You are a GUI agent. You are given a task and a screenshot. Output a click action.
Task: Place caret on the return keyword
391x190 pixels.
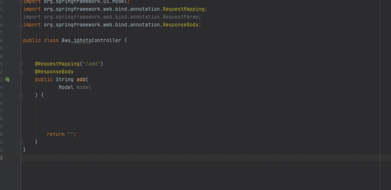56,134
